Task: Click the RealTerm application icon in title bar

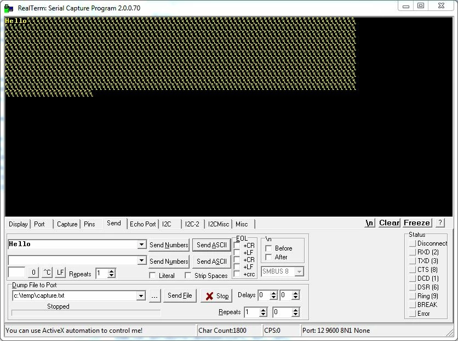Action: tap(9, 8)
